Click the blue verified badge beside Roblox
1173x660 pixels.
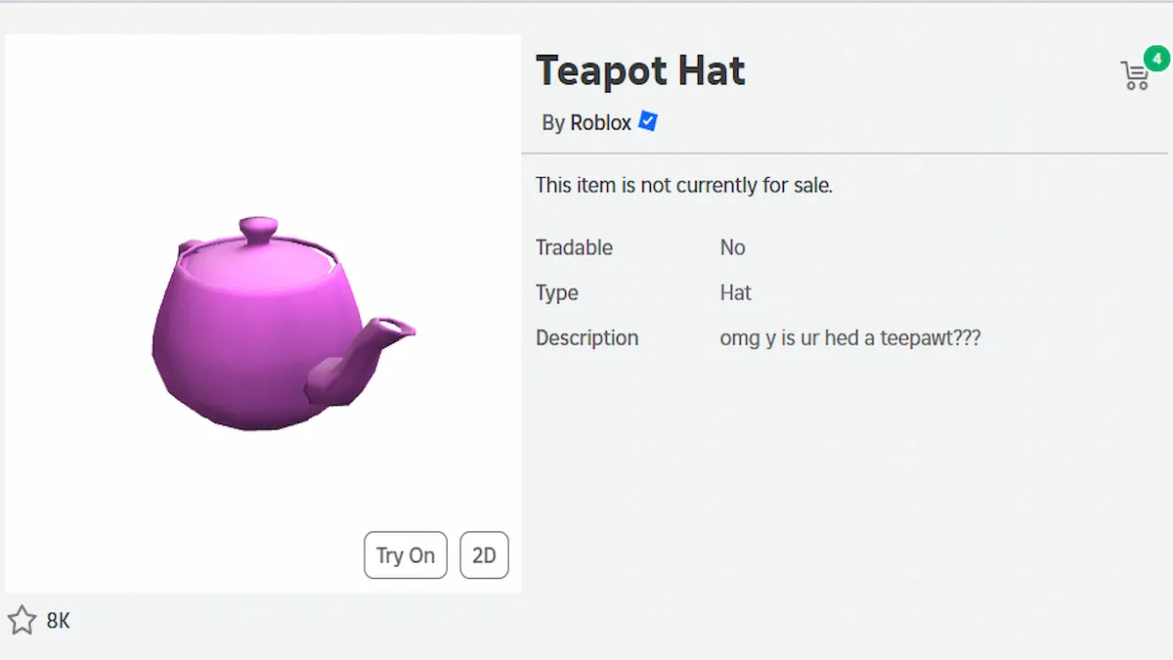[648, 121]
